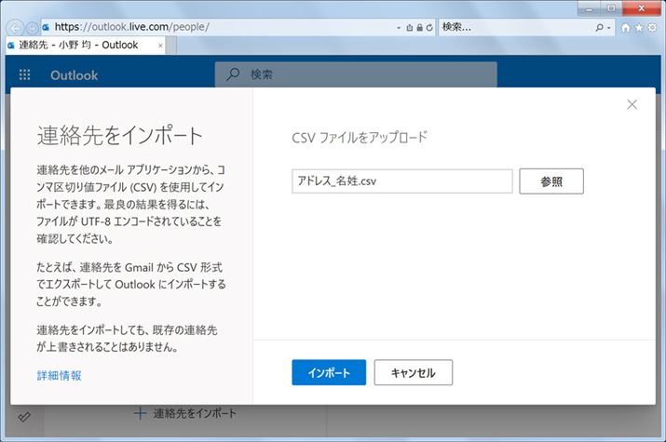Viewport: 666px width, 442px height.
Task: Click the IE back arrow button
Action: coord(17,27)
